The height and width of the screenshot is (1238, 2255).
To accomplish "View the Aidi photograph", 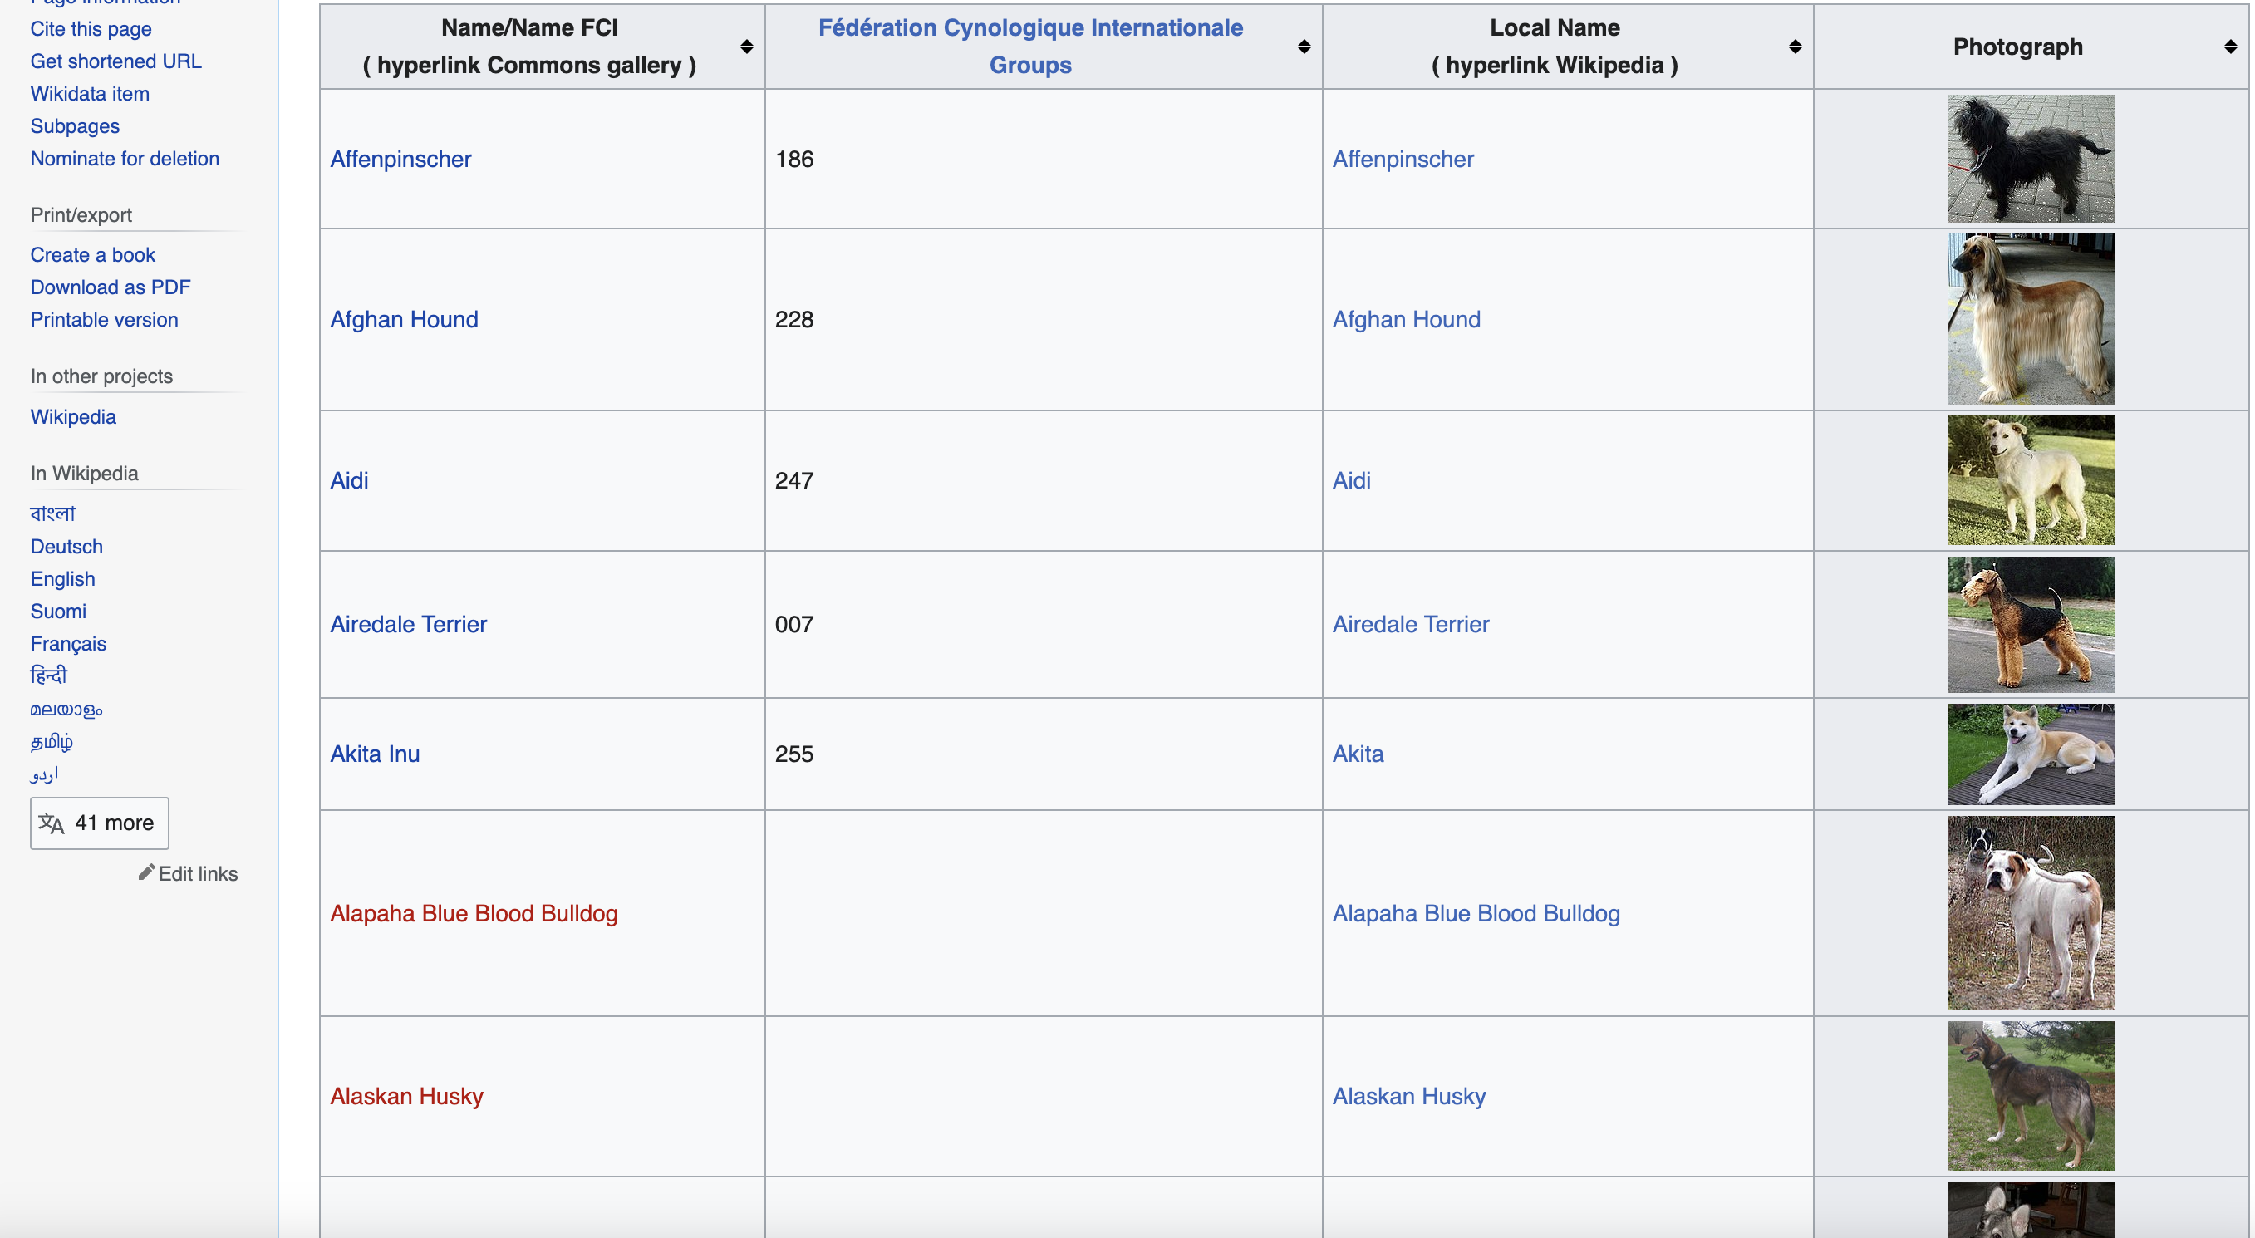I will click(2031, 479).
